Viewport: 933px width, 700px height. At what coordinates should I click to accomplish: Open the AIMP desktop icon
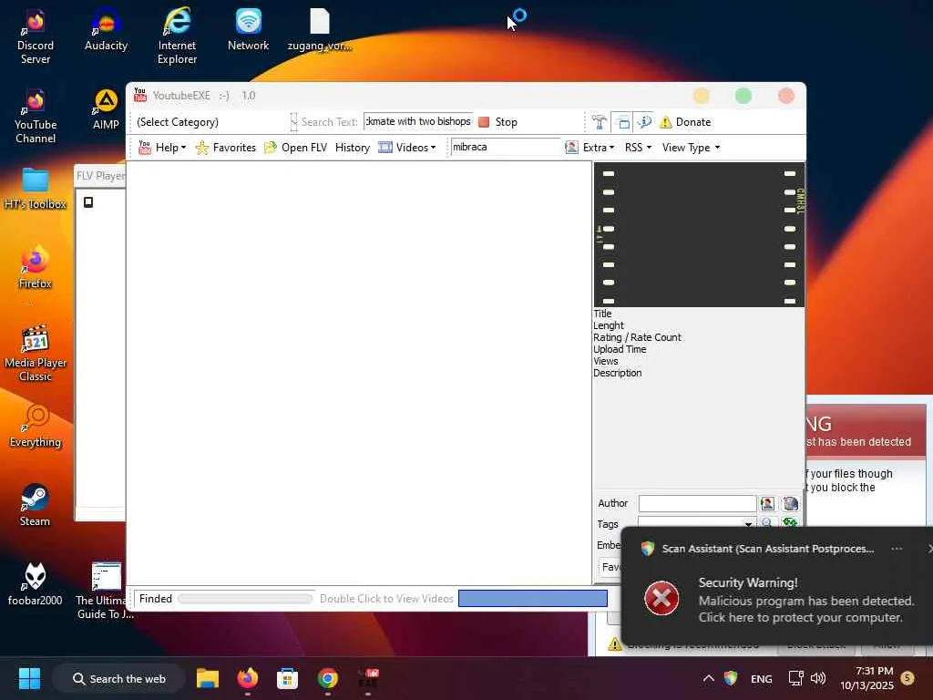coord(106,109)
